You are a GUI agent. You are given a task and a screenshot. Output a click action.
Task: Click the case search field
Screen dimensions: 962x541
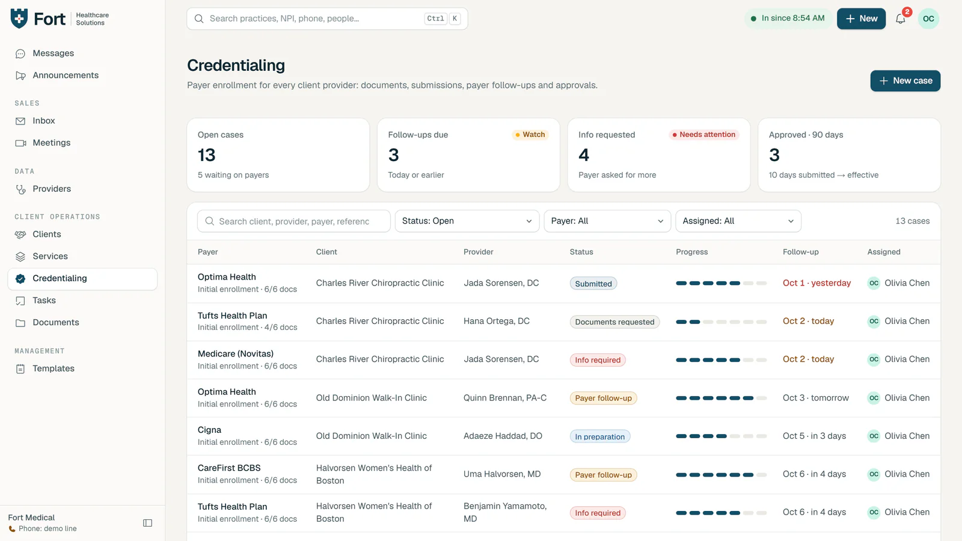(x=294, y=221)
